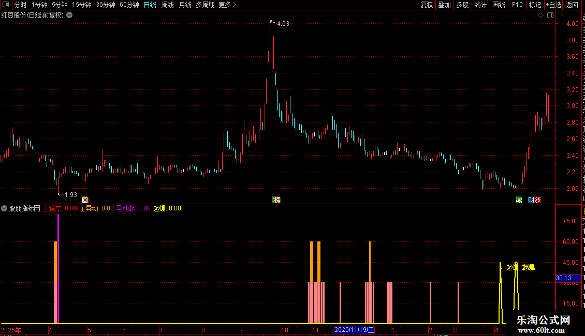Select the 分时 intraday tab
585x336 pixels.
point(21,5)
